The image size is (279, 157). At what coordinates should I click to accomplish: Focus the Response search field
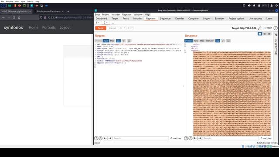point(231,138)
